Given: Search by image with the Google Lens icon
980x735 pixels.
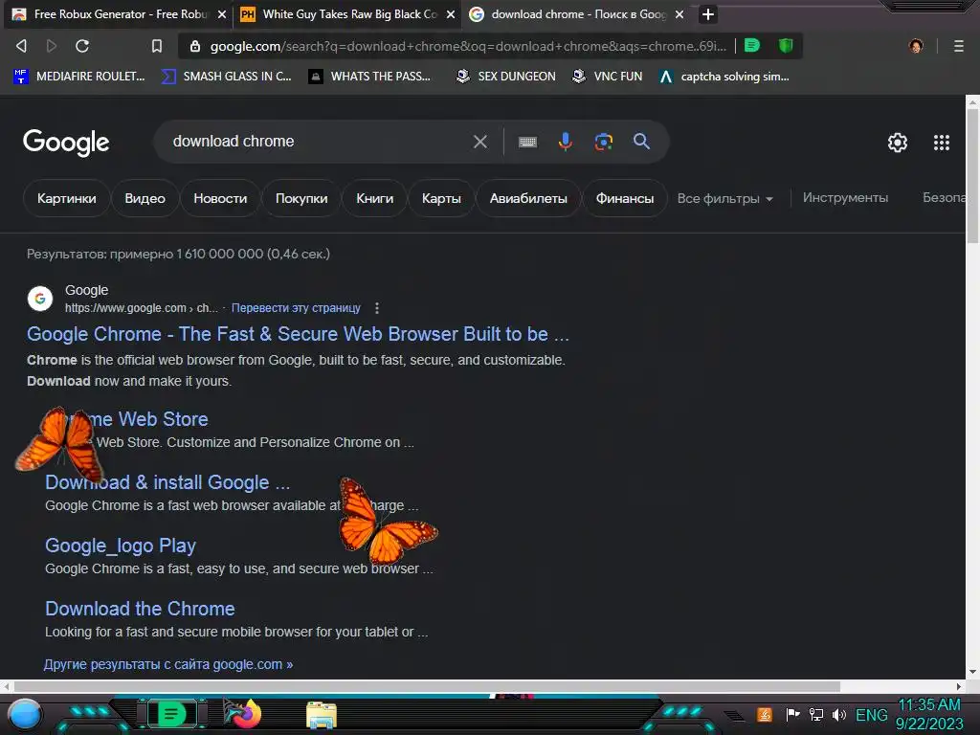Looking at the screenshot, I should [603, 142].
